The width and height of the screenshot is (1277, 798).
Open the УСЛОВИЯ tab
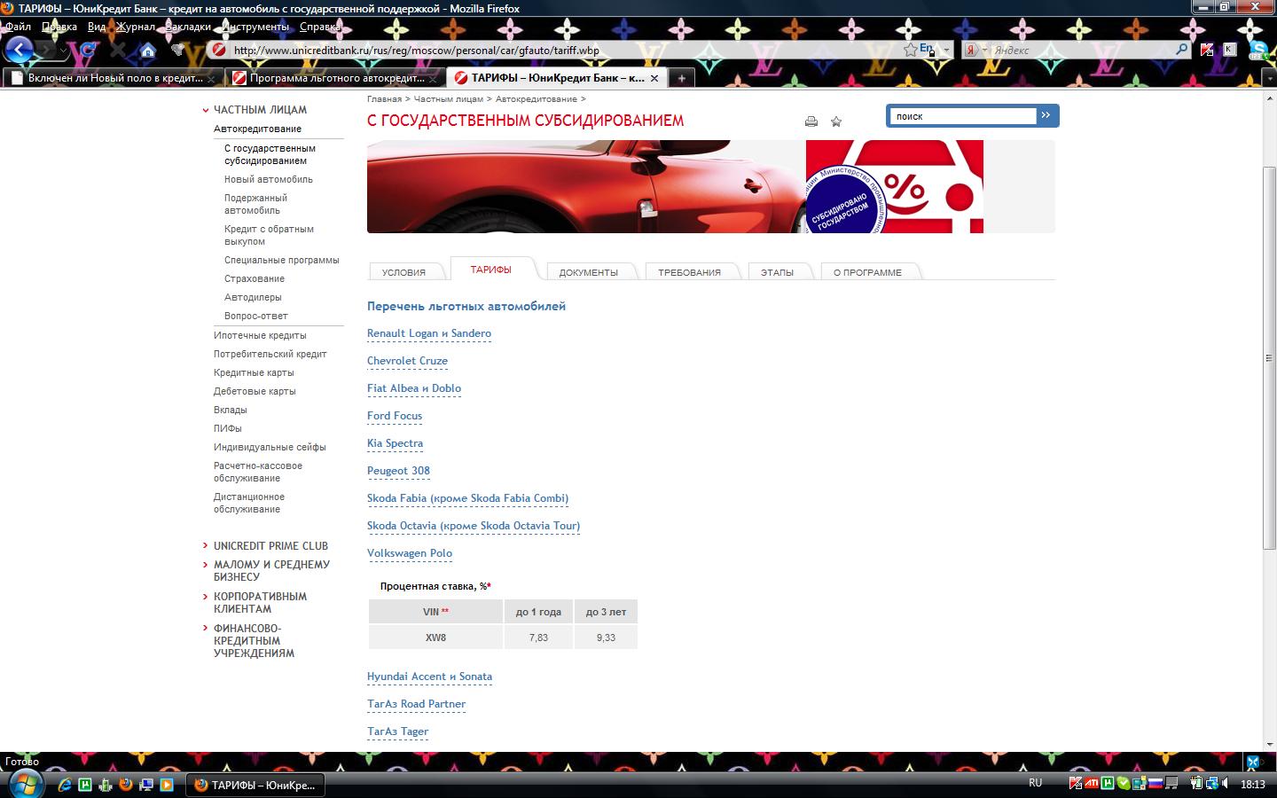point(403,272)
